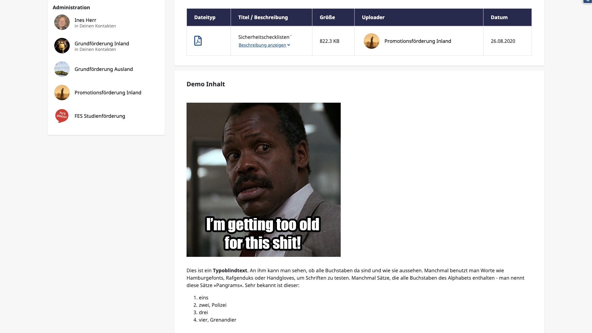Click the blue share button in the top-right corner

pos(587,1)
